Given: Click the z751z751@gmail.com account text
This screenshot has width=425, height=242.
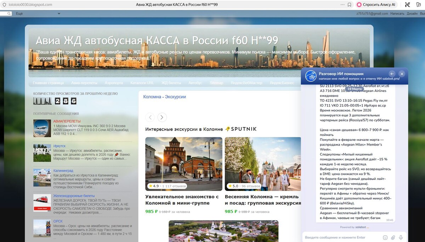Looking at the screenshot, I should (x=372, y=13).
